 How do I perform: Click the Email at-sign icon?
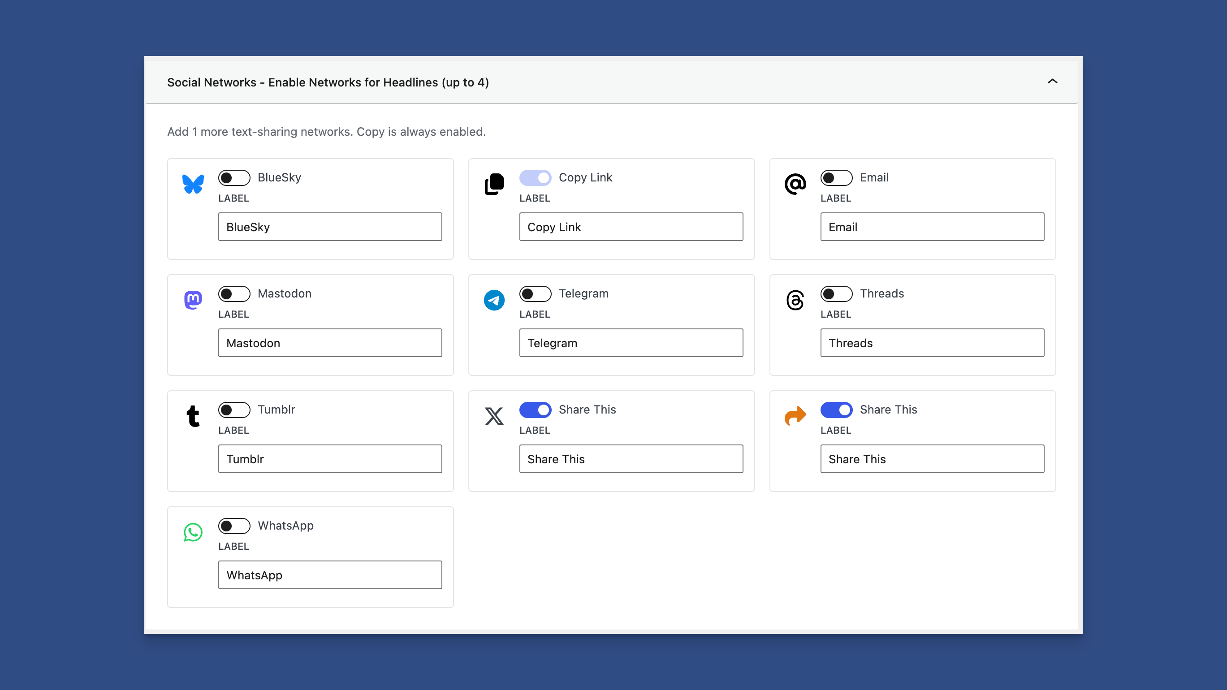coord(795,184)
